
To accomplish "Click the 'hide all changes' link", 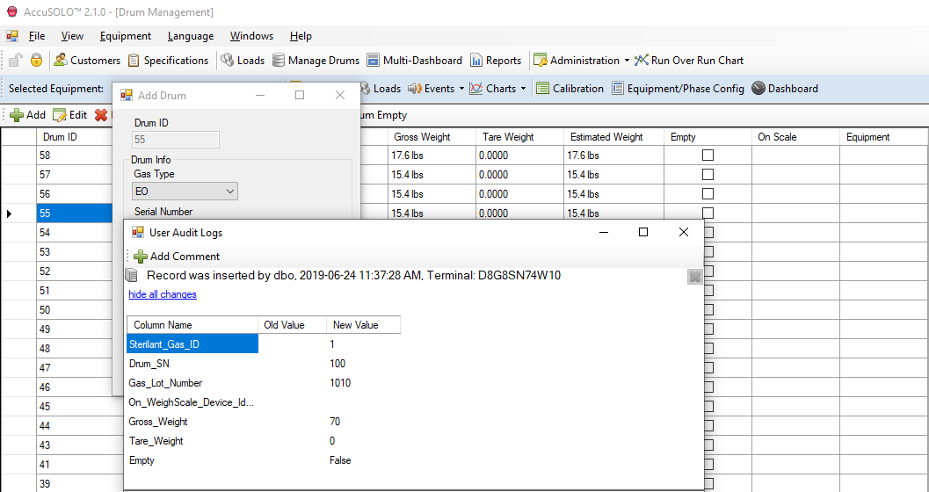I will point(163,294).
